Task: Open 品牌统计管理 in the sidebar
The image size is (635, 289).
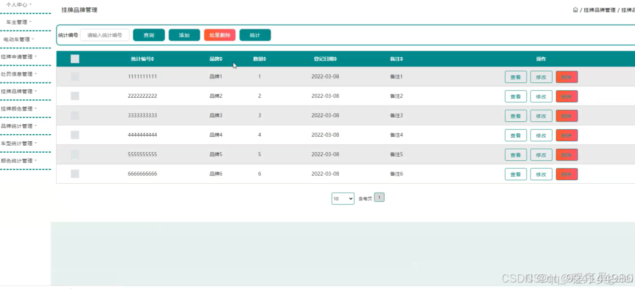Action: click(x=19, y=126)
